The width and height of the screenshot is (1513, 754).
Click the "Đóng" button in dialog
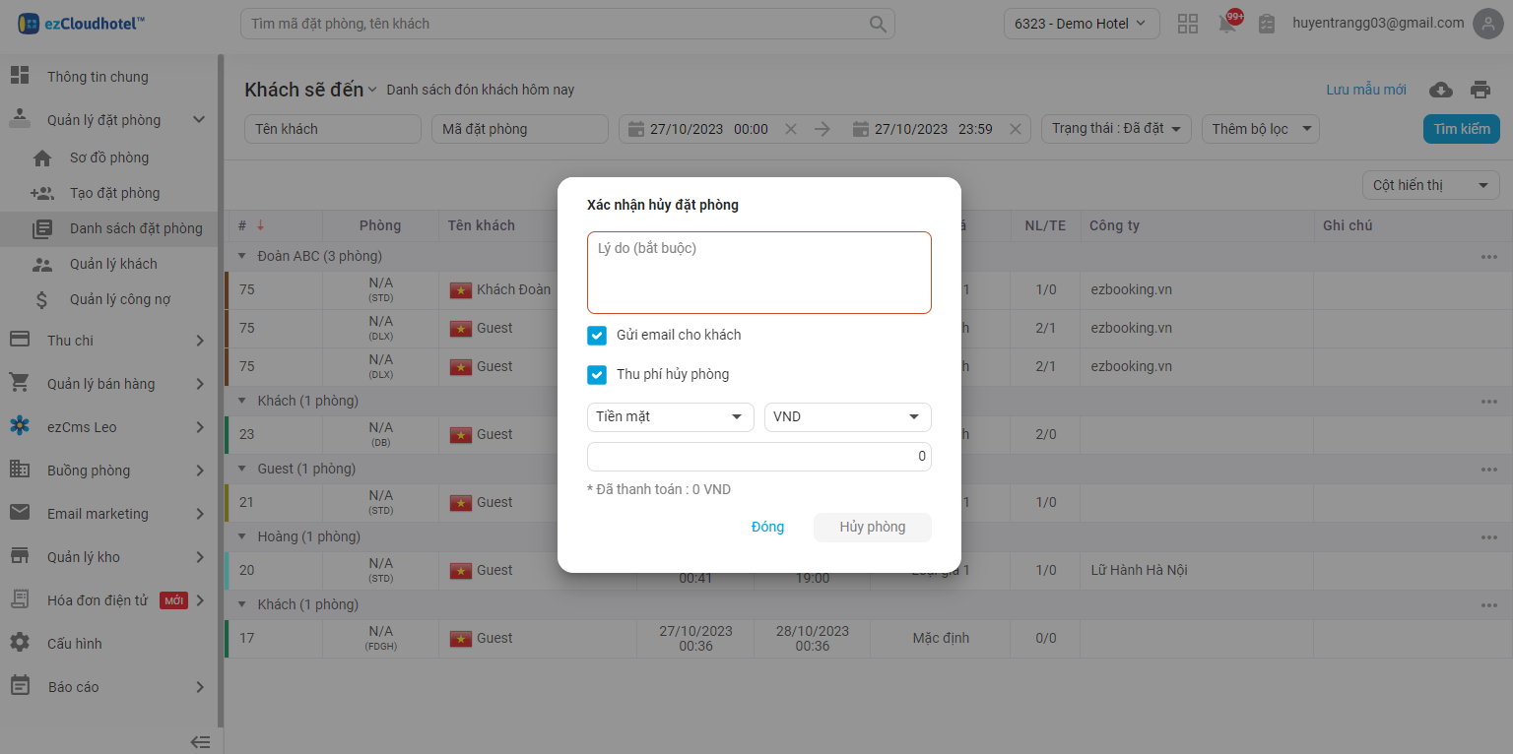tap(767, 527)
